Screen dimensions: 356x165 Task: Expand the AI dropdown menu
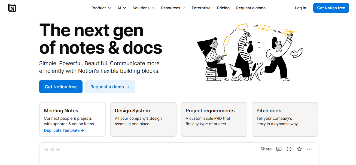tap(121, 8)
